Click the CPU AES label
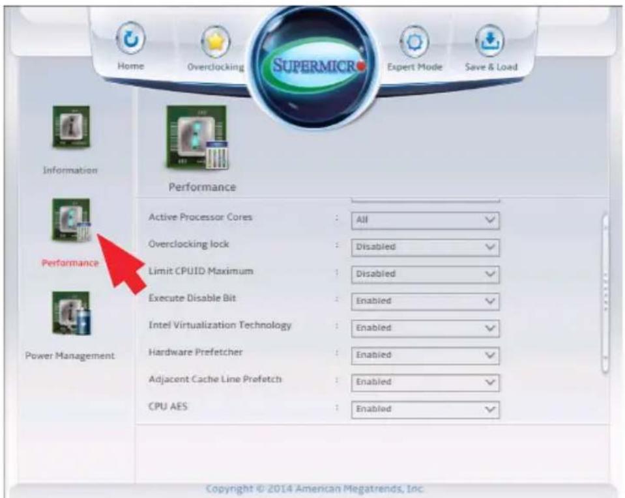 167,406
